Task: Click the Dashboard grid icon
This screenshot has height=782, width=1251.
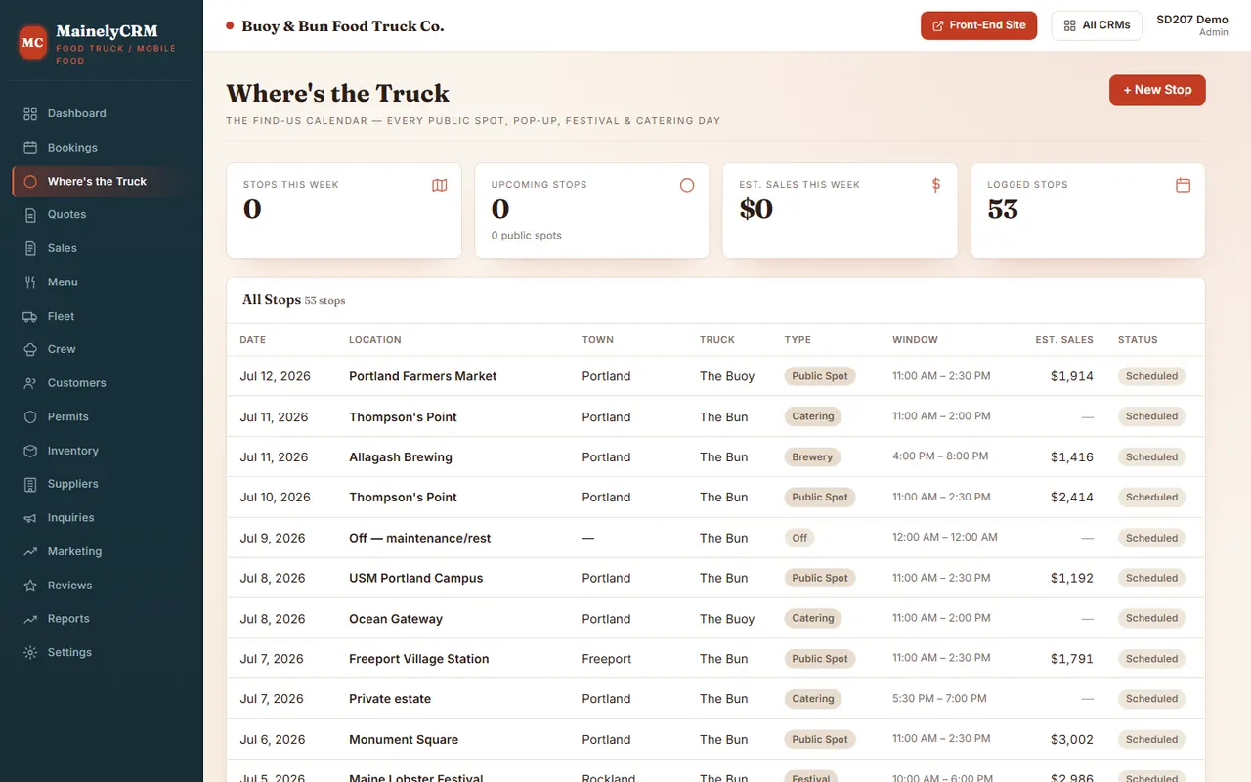Action: (x=30, y=113)
